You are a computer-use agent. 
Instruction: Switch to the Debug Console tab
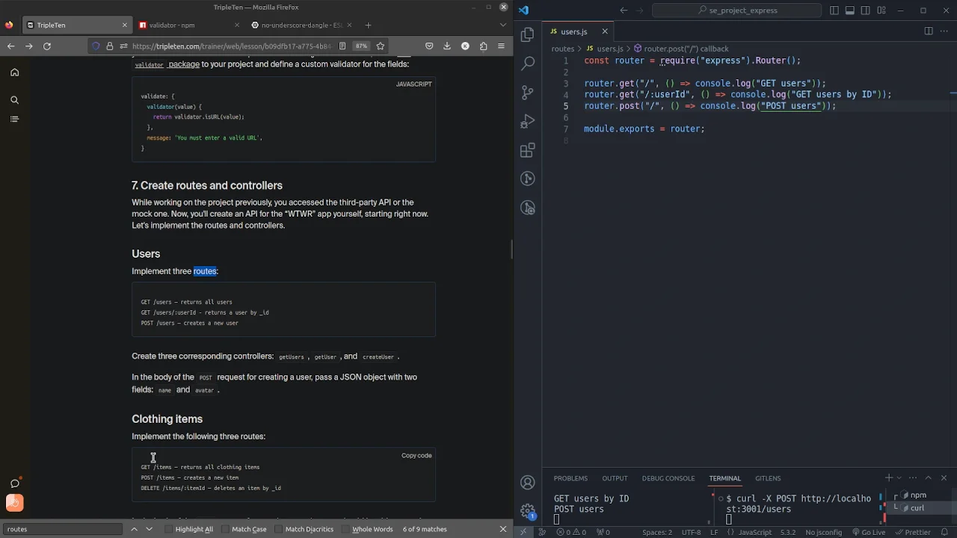point(668,478)
